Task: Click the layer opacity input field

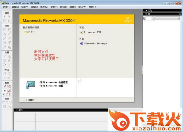Action: [x=149, y=18]
